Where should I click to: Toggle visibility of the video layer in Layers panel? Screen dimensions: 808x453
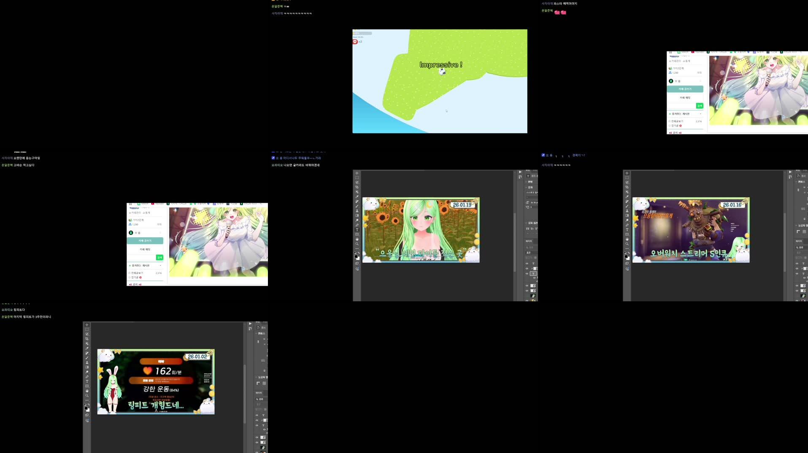tap(526, 296)
